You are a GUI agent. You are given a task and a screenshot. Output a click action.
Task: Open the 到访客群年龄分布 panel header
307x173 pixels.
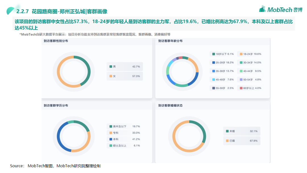tap(171, 41)
